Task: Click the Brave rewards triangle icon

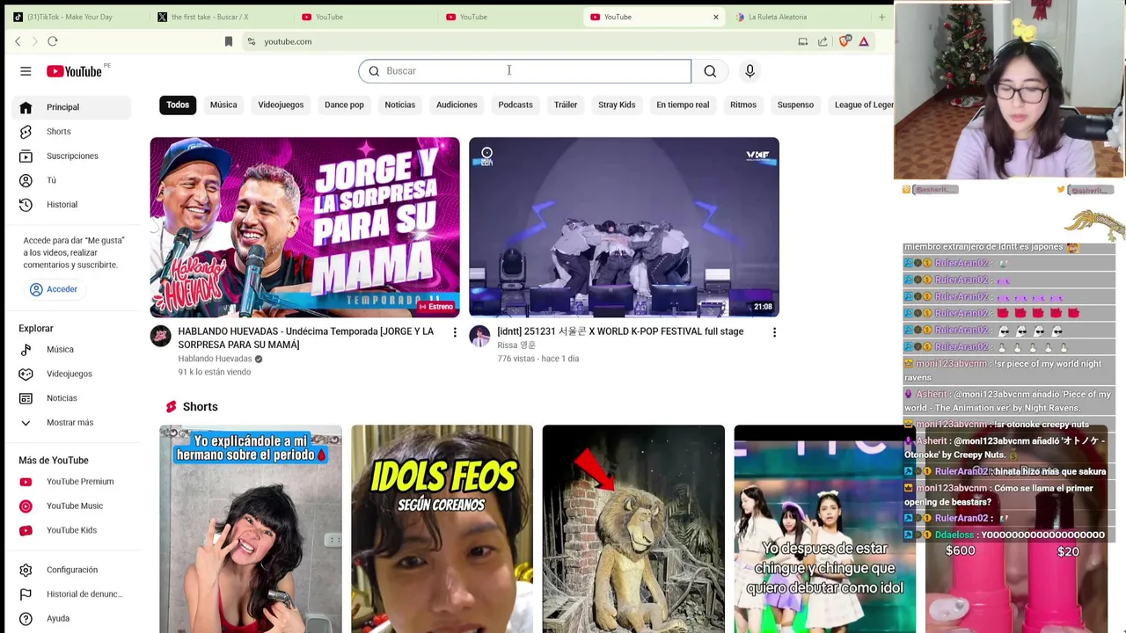Action: (x=864, y=41)
